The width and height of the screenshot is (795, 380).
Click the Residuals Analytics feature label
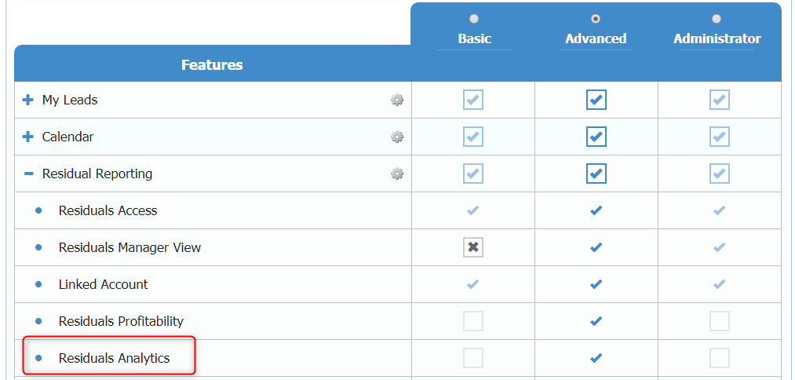click(x=114, y=358)
